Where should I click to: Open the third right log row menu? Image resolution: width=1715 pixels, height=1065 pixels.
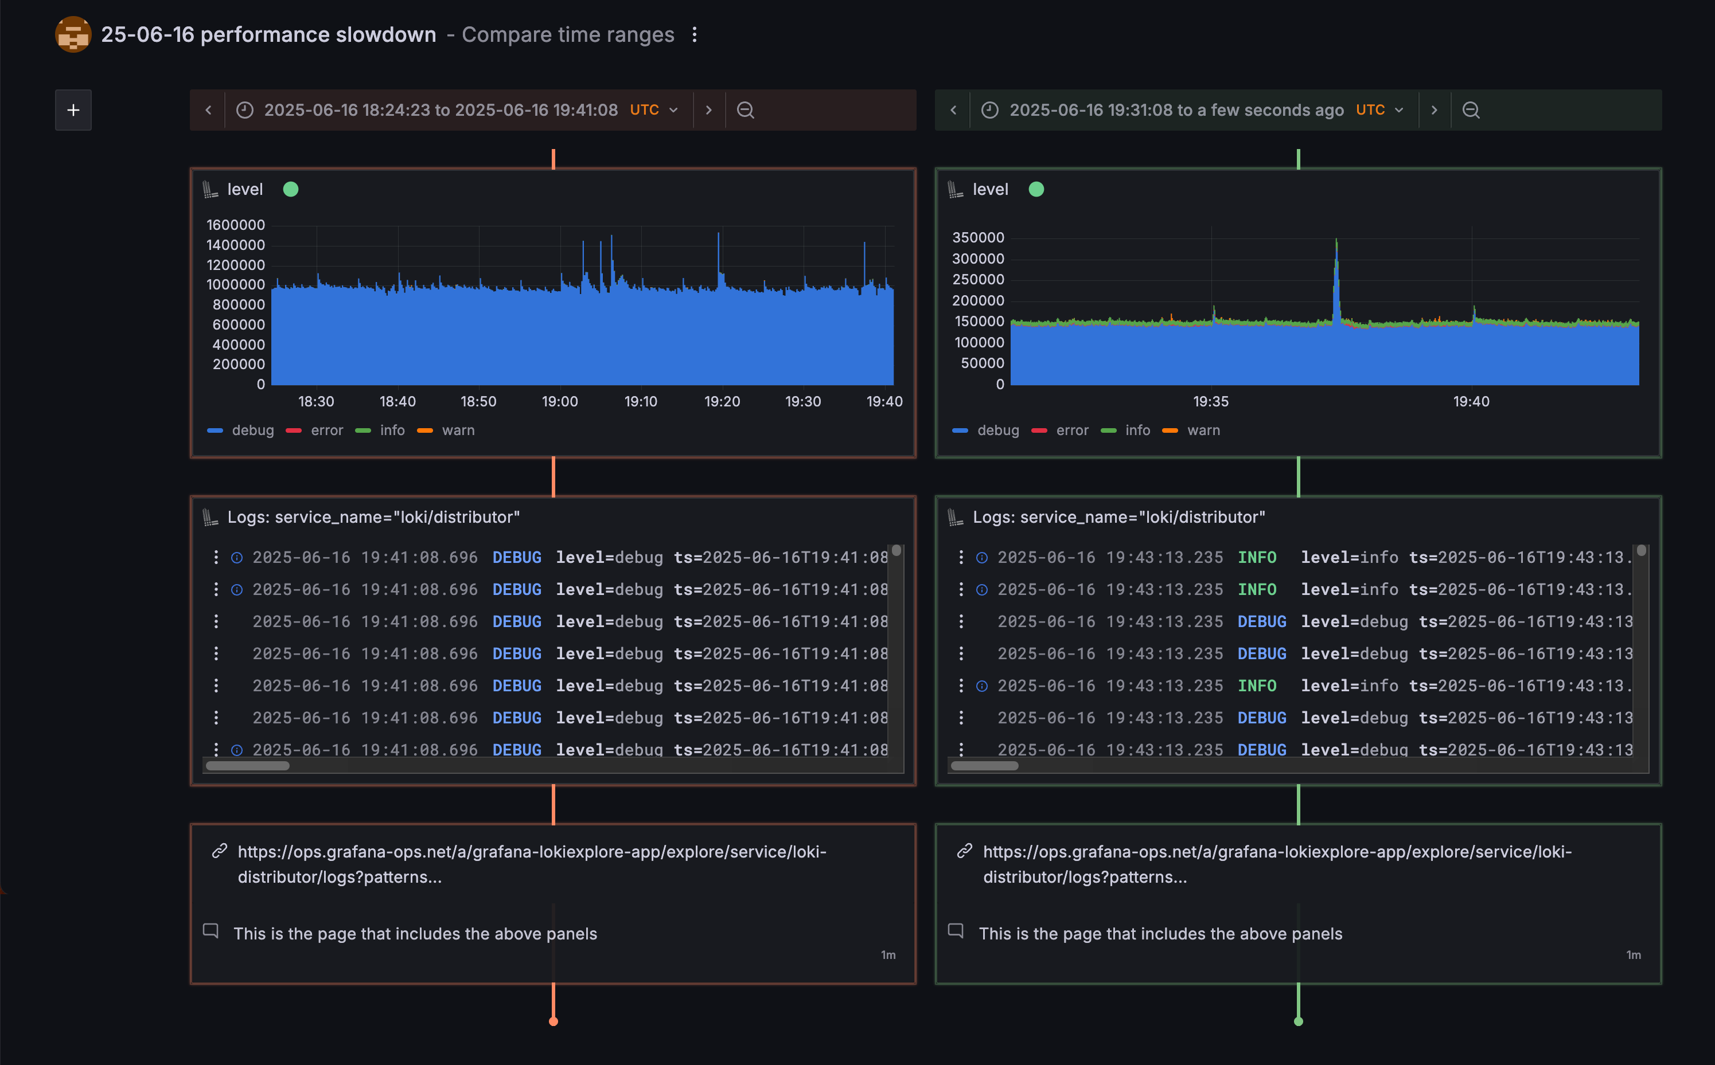point(961,621)
